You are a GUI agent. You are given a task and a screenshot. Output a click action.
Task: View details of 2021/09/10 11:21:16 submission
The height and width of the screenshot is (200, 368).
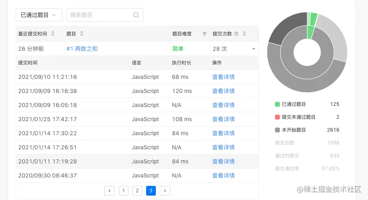point(223,77)
